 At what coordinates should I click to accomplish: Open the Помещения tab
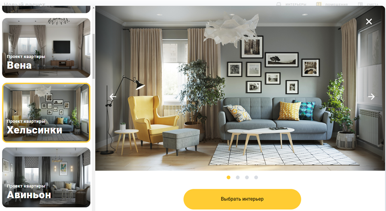336,4
